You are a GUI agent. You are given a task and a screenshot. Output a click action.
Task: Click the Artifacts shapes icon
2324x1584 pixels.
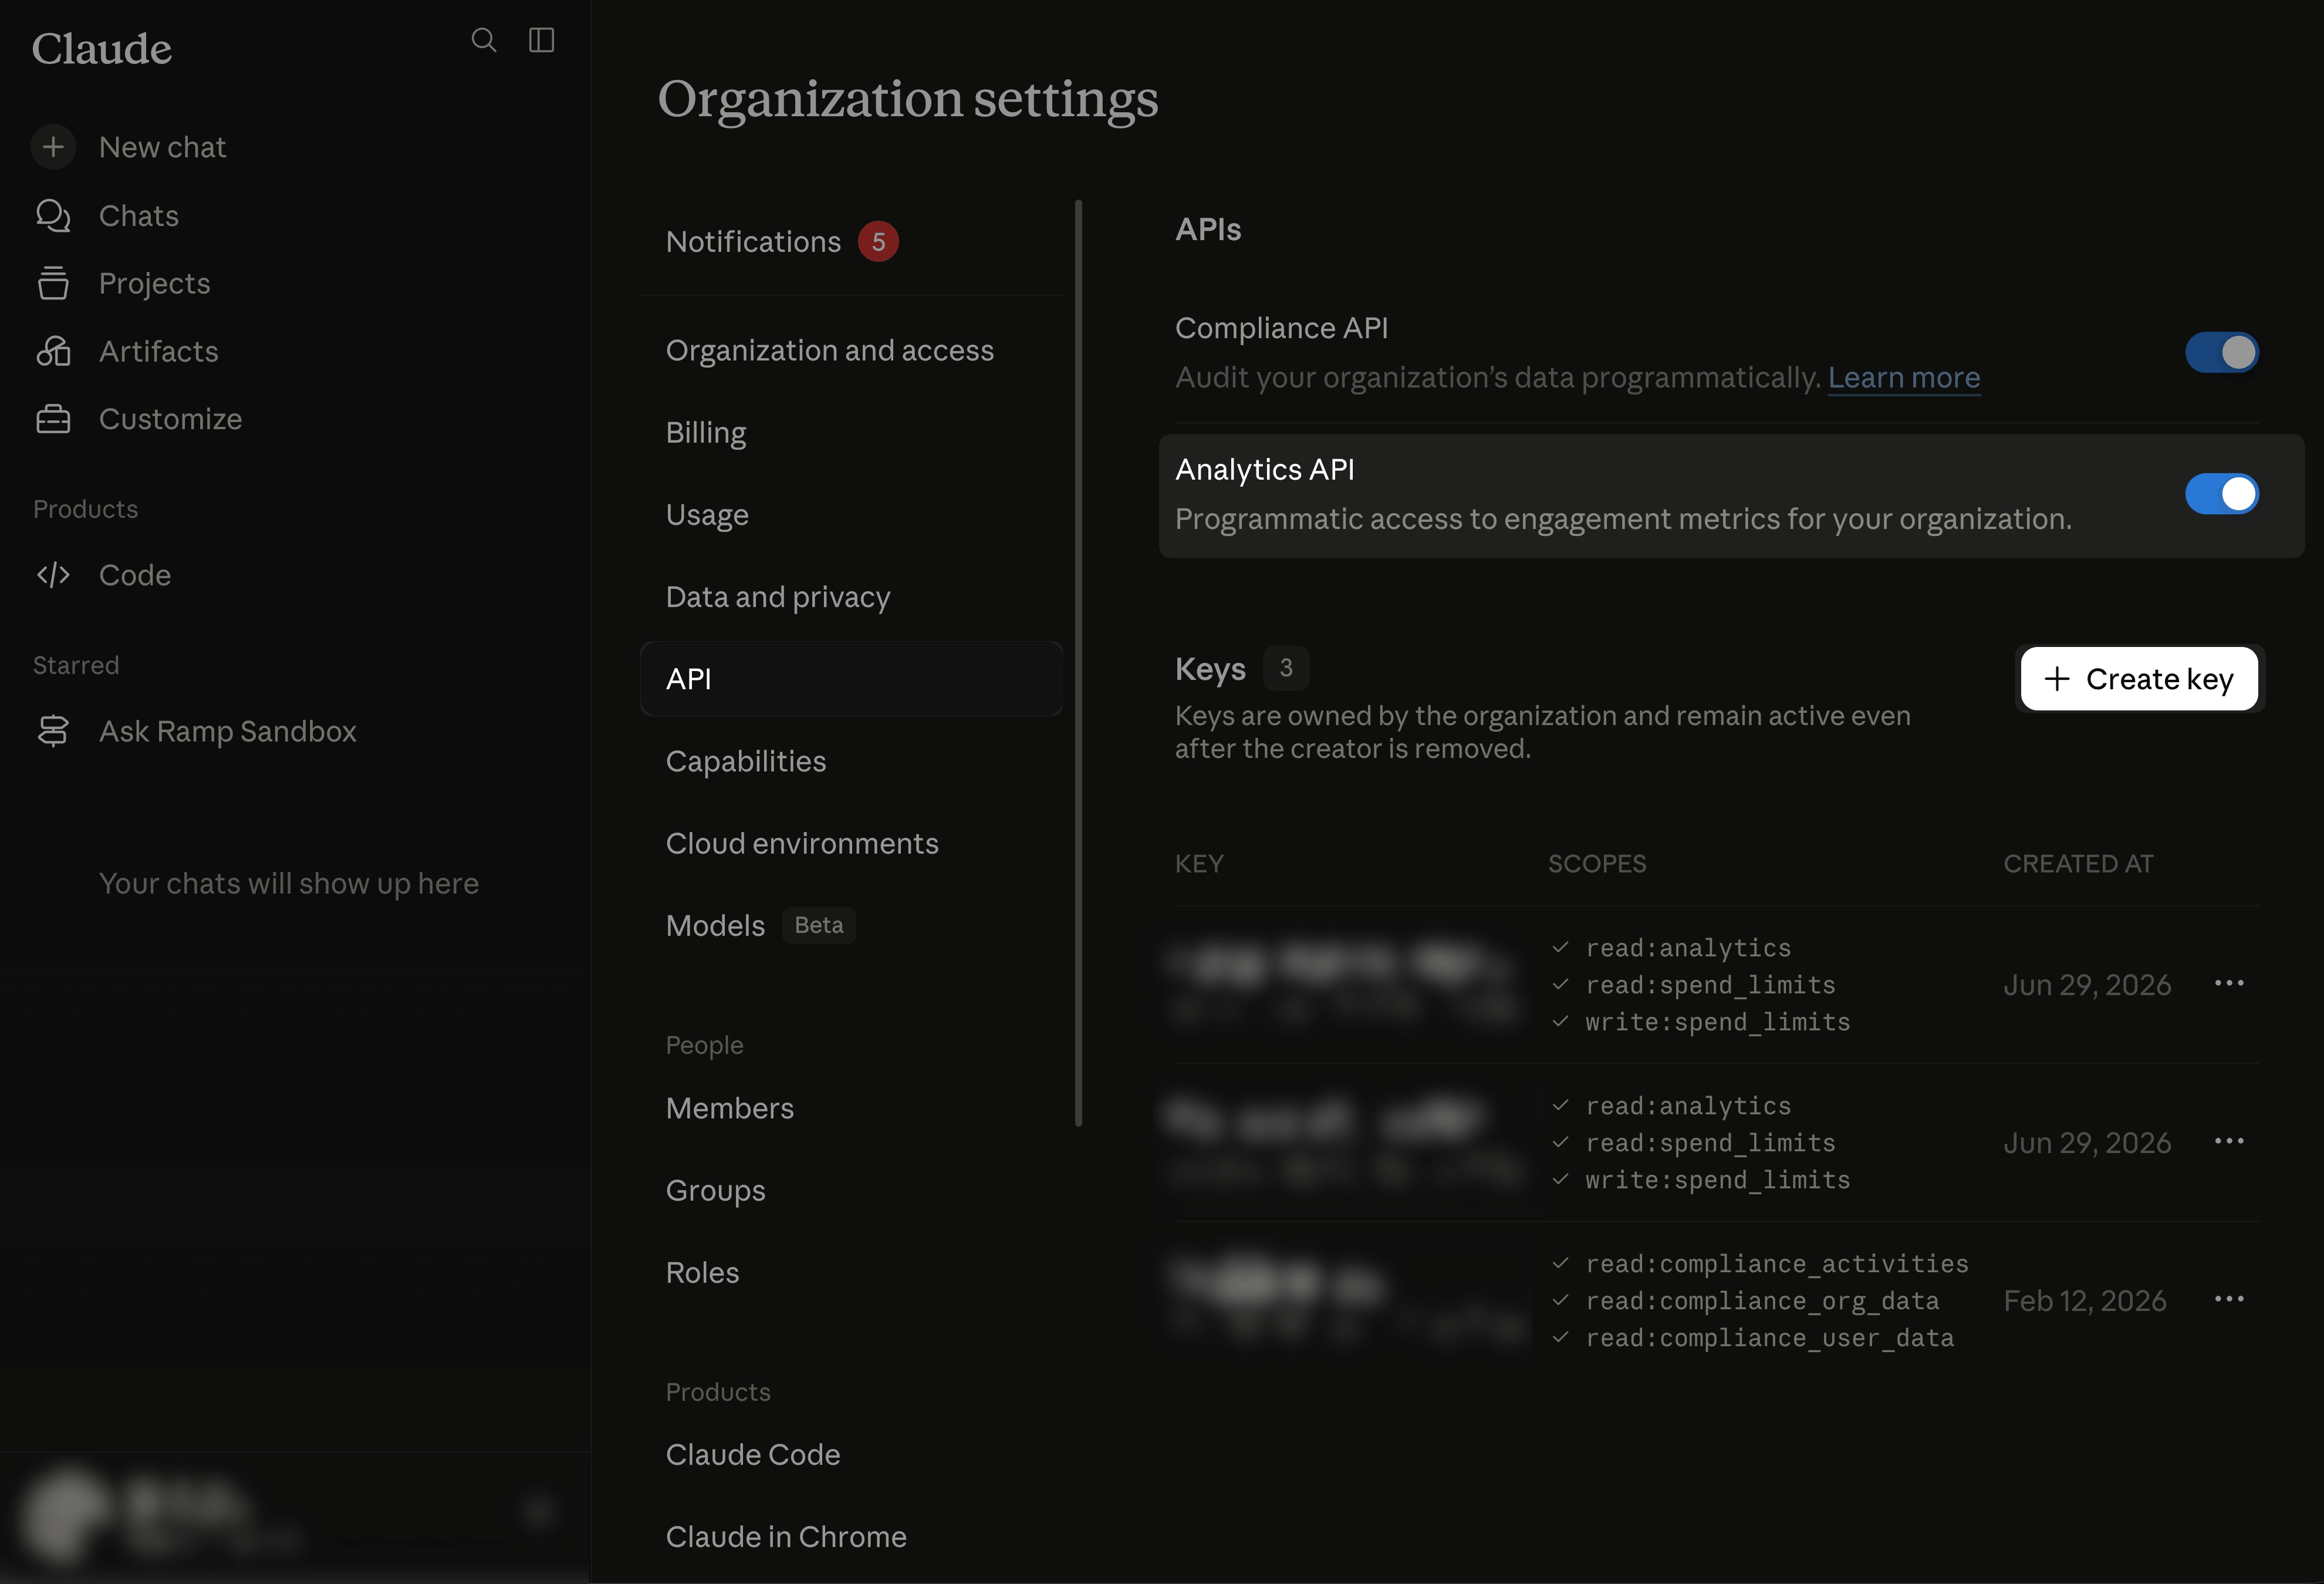(53, 351)
